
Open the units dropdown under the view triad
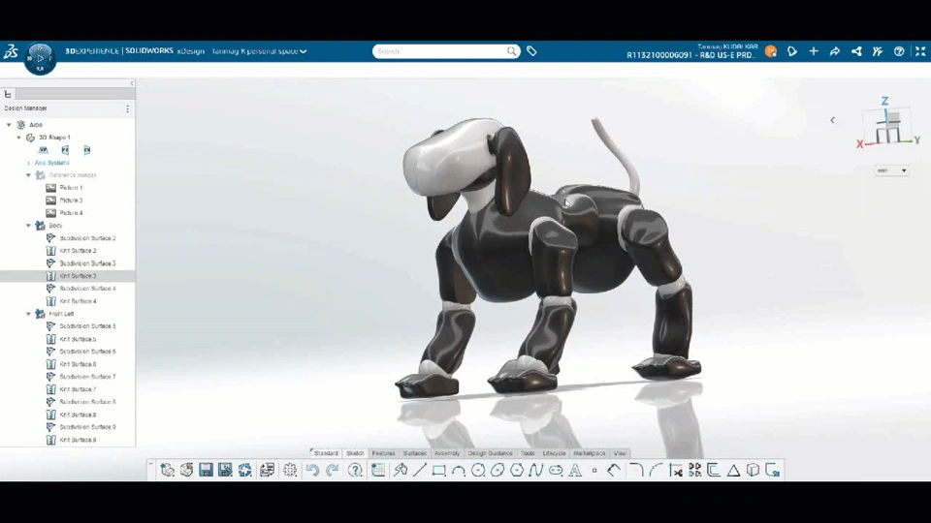(x=892, y=170)
